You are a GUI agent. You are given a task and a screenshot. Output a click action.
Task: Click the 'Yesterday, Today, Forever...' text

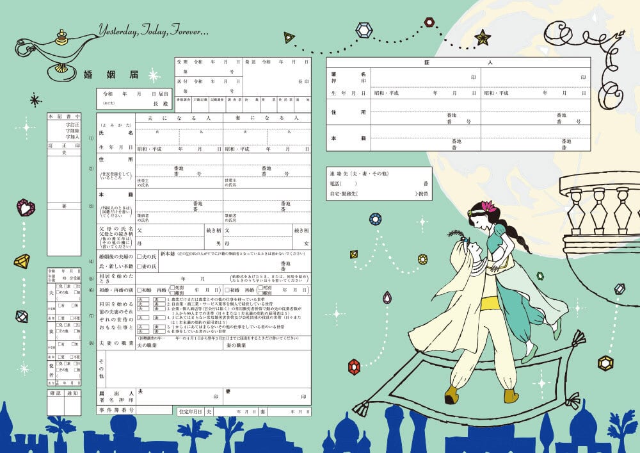click(154, 30)
